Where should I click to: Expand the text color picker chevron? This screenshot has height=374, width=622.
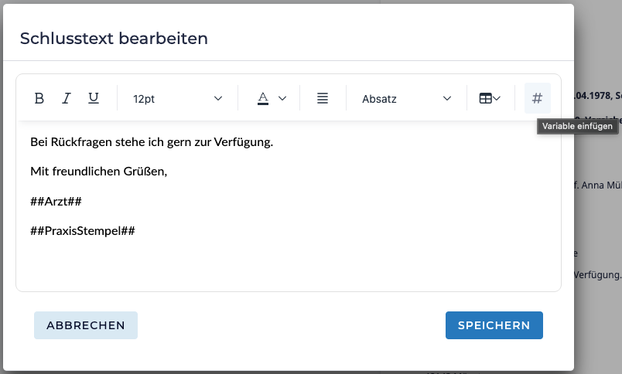282,98
